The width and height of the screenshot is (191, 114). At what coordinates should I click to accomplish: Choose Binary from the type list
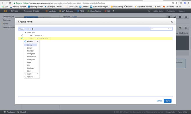tap(30, 48)
